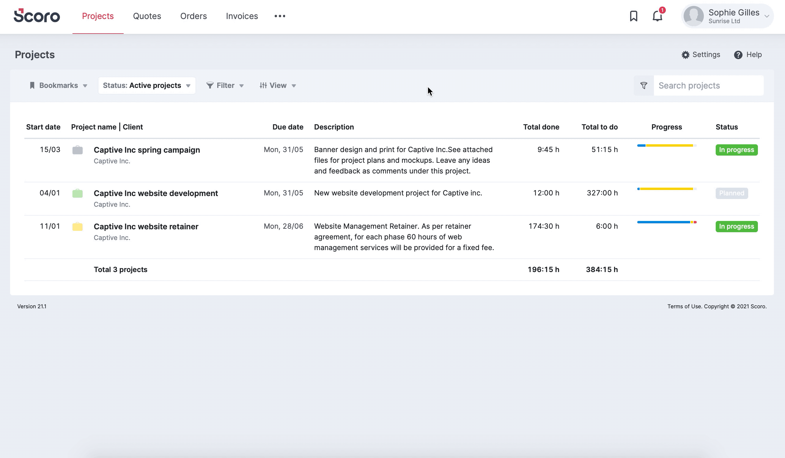
Task: Sort by Start date column header
Action: click(x=43, y=127)
